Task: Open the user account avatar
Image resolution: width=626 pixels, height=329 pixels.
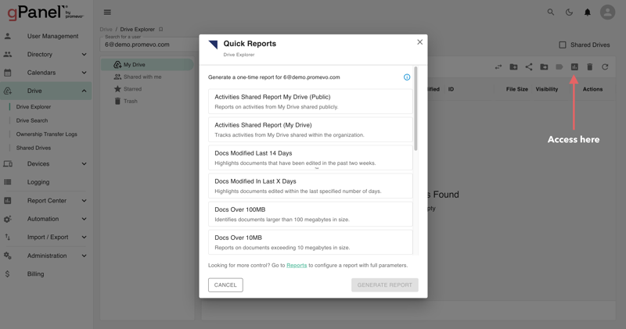Action: click(x=607, y=13)
